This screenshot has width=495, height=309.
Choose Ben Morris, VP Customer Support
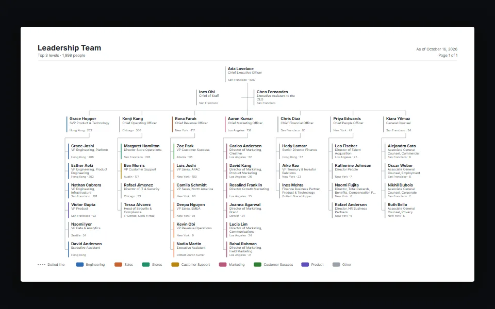pyautogui.click(x=143, y=171)
